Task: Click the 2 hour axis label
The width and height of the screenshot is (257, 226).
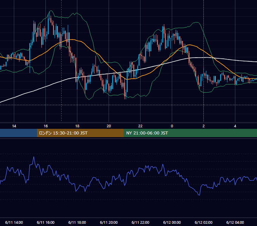Action: click(x=204, y=126)
